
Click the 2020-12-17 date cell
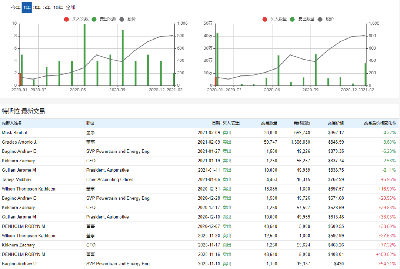pos(209,208)
